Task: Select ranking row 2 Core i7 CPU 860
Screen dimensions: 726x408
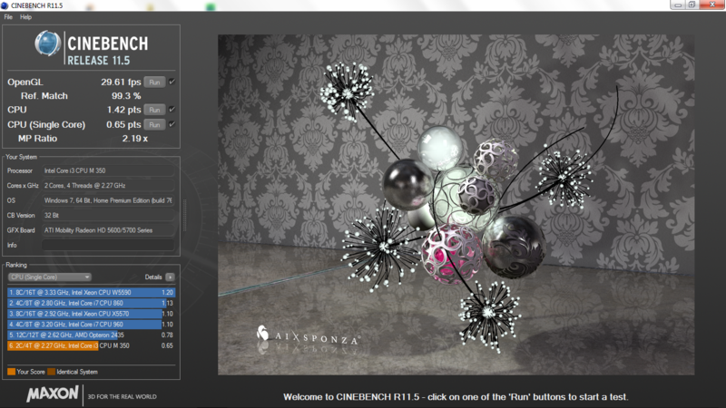Action: pos(92,303)
